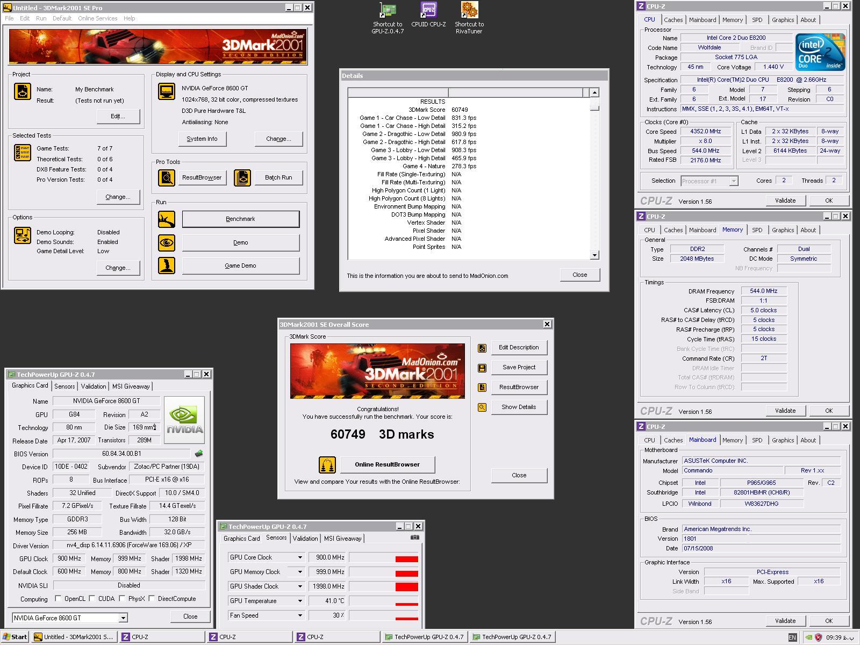The height and width of the screenshot is (645, 860).
Task: Click the NVIDIA logo in GPU-Z
Action: point(184,420)
